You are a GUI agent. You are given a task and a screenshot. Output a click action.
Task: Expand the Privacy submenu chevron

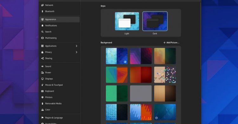[x=76, y=52]
